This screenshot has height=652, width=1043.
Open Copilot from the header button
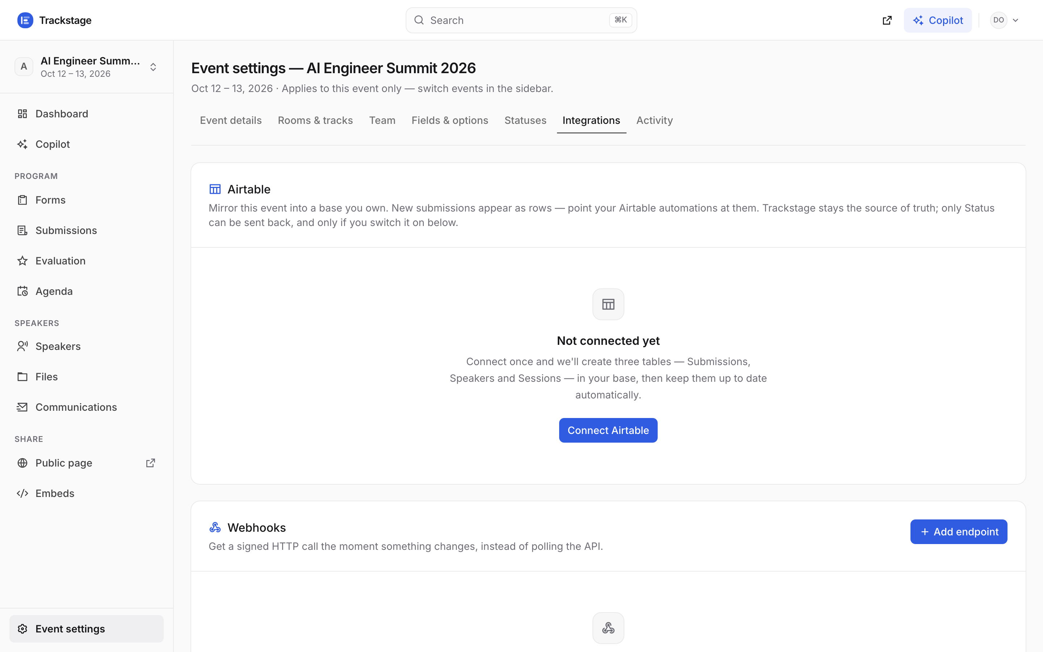point(937,20)
